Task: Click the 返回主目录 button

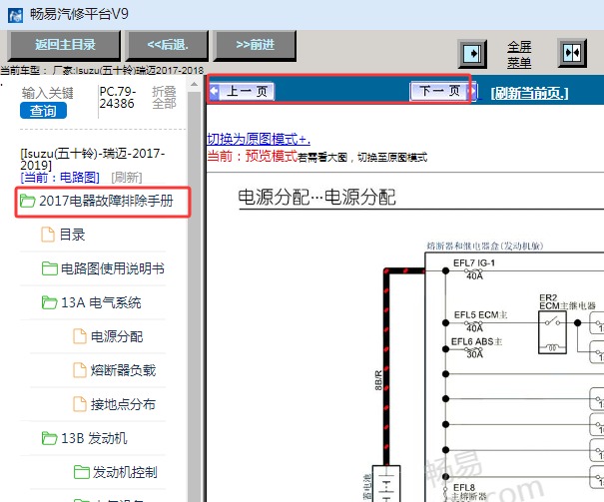Action: (x=65, y=45)
